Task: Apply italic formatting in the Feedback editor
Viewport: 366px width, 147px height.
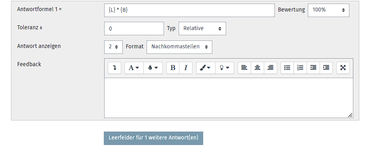Action: point(186,68)
